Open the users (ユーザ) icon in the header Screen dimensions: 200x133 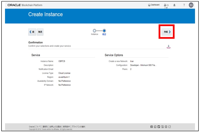point(166,6)
